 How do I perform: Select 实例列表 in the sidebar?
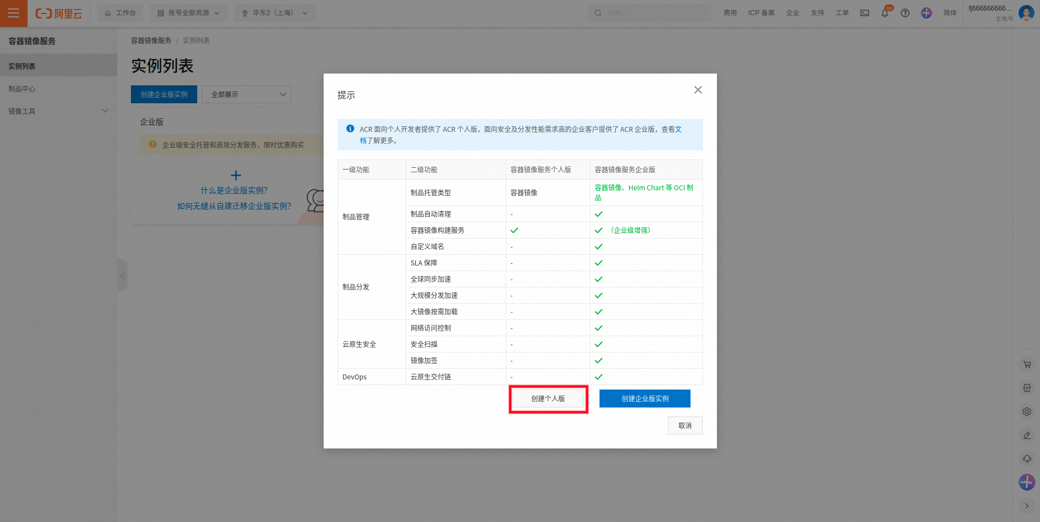coord(58,66)
